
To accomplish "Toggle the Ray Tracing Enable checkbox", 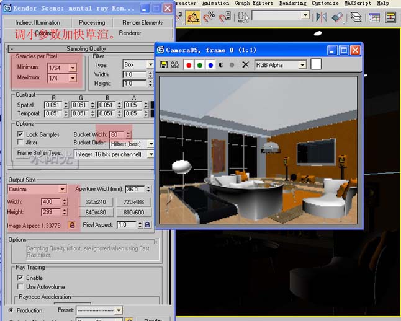I will (x=20, y=278).
